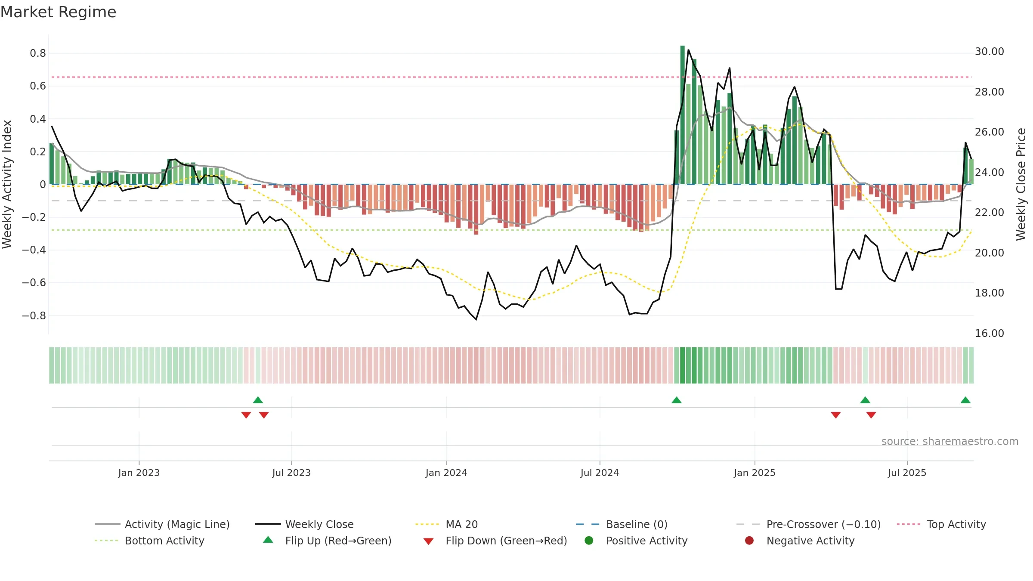Click the weekly close low point near early 2024
Screen dimensions: 1033x581
click(x=476, y=319)
